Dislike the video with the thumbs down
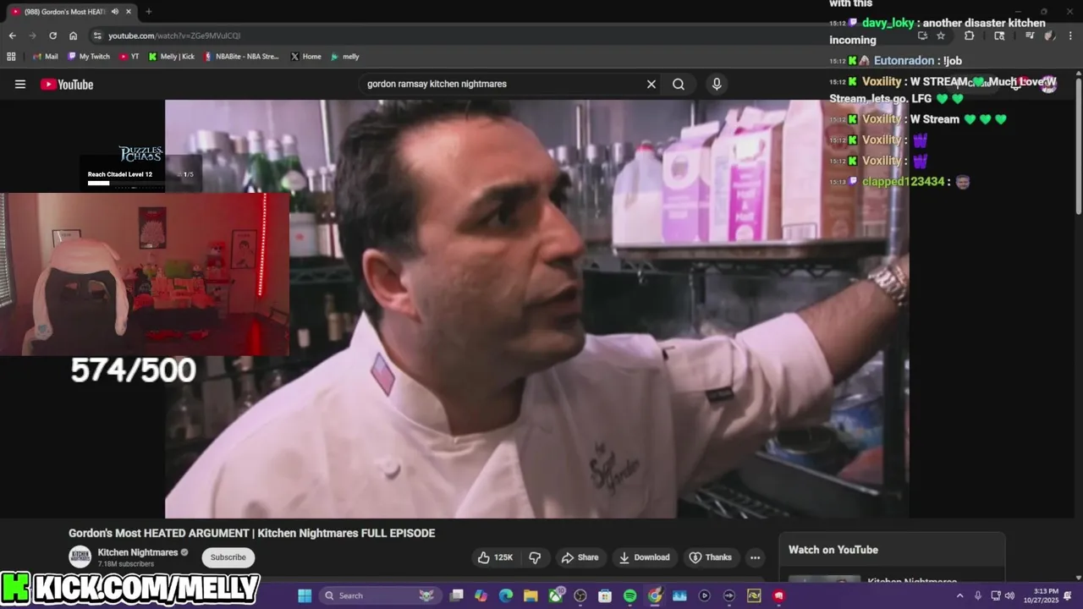This screenshot has height=609, width=1083. point(535,557)
